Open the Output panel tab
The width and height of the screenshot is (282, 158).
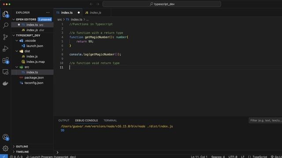pyautogui.click(x=63, y=120)
